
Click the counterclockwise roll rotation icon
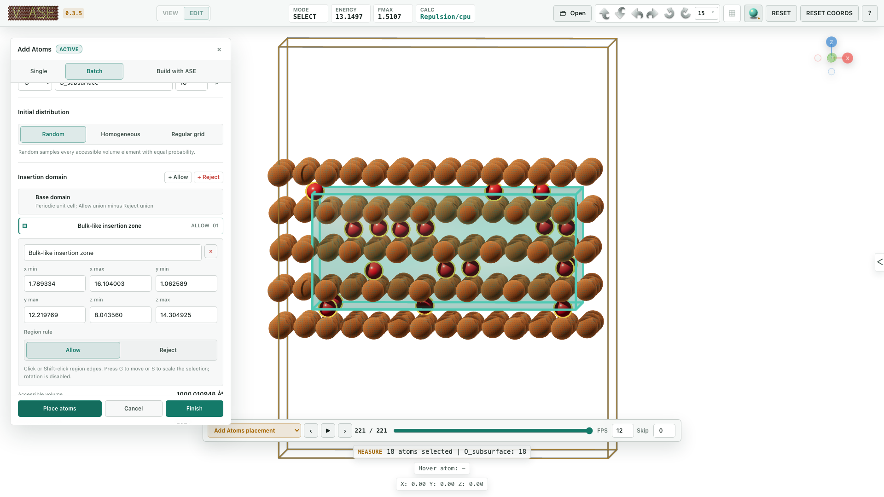click(669, 13)
